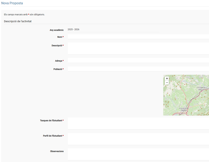Select the Perfil de l'Estudiant text area
The width and height of the screenshot is (209, 162).
coord(138,139)
